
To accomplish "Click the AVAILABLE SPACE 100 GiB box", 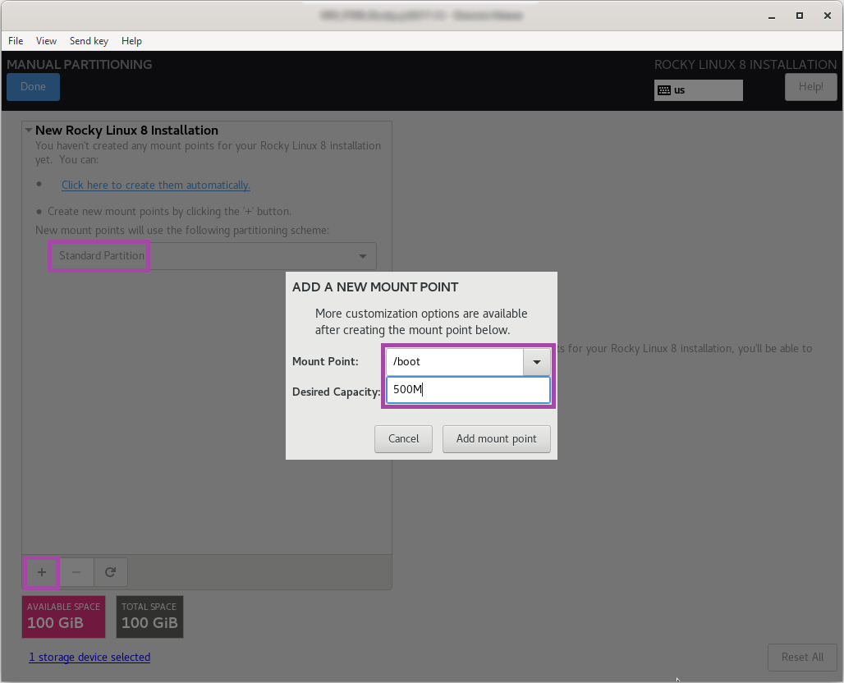I will [x=63, y=617].
